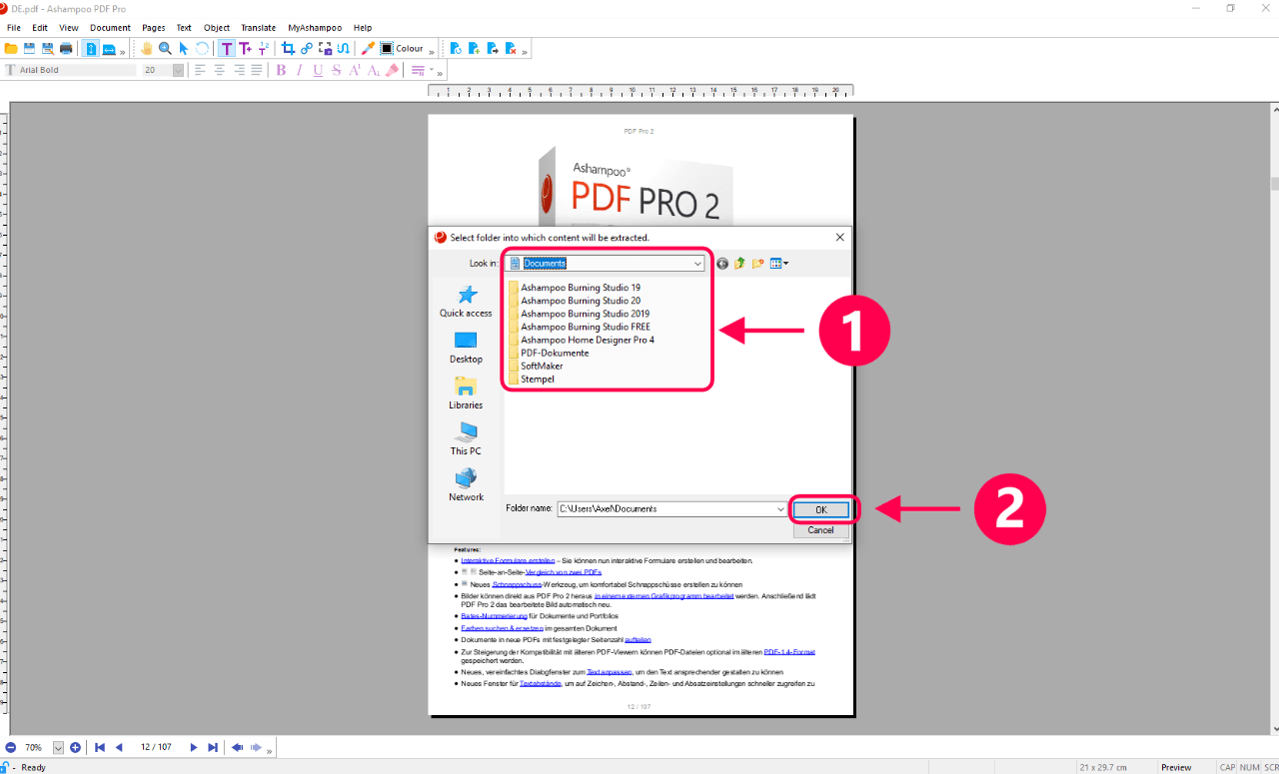1279x774 pixels.
Task: Click the dialog's Go back navigation icon
Action: pyautogui.click(x=722, y=264)
